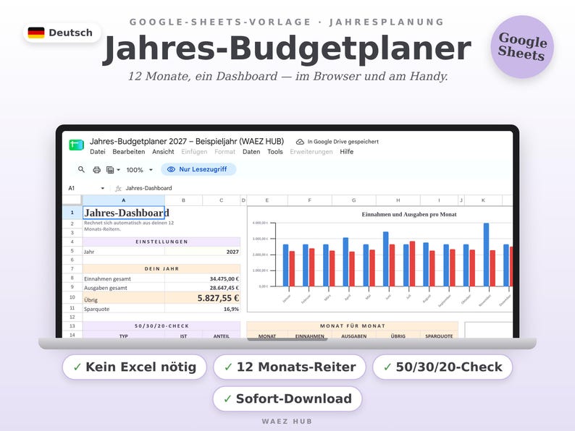Click the select-all corner cell of grid
575x431 pixels.
click(x=72, y=200)
